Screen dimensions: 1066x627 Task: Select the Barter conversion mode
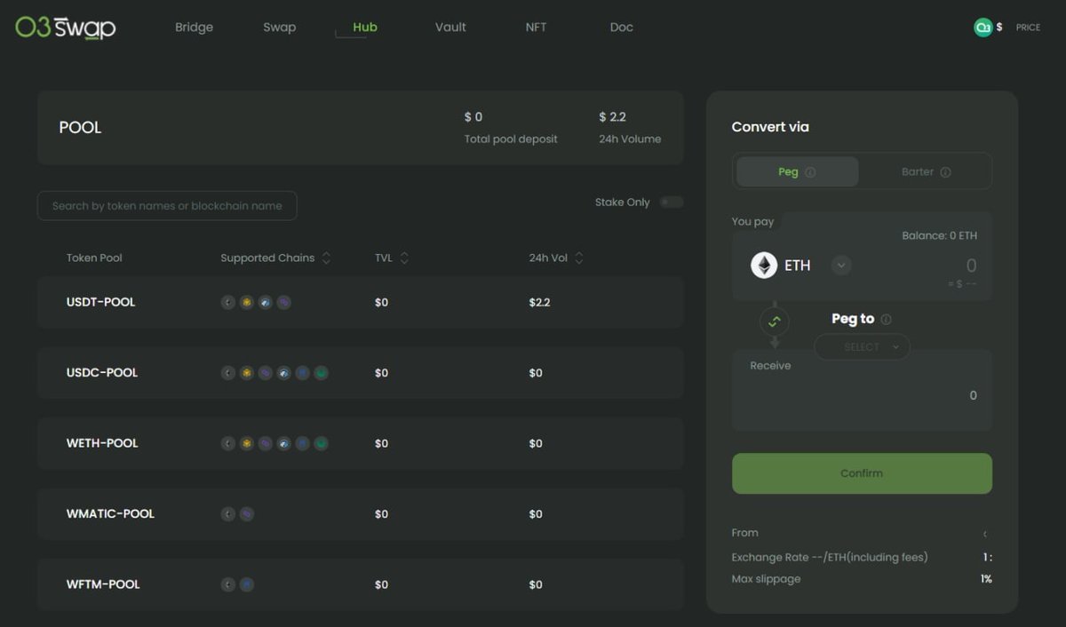(926, 172)
